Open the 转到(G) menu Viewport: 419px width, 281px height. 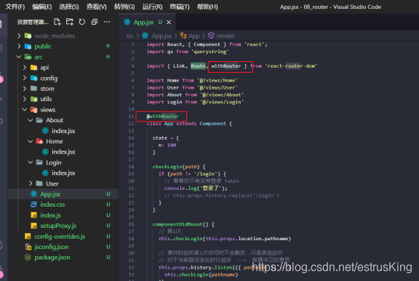pyautogui.click(x=124, y=7)
